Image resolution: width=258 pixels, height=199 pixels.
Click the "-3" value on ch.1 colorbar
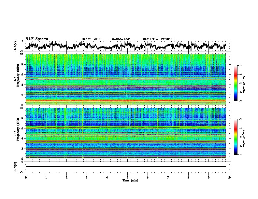pyautogui.click(x=240, y=66)
